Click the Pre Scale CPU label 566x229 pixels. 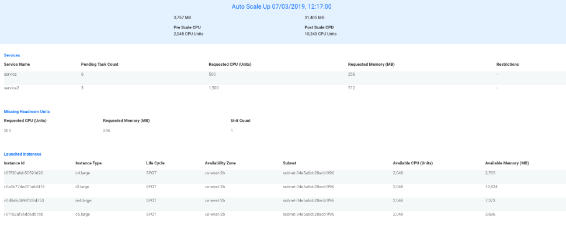pyautogui.click(x=187, y=27)
